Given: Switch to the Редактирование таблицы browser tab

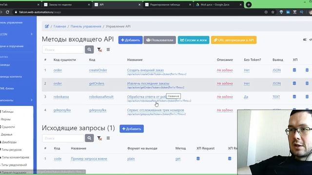Looking at the screenshot, I should 168,4.
